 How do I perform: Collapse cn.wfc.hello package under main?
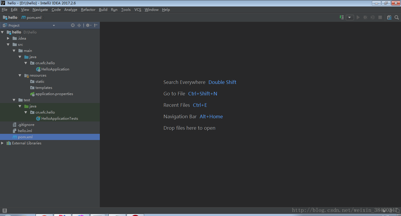point(26,63)
